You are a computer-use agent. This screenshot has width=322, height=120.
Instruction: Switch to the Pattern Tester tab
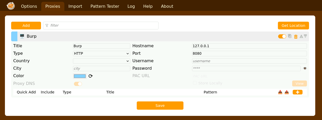[105, 6]
